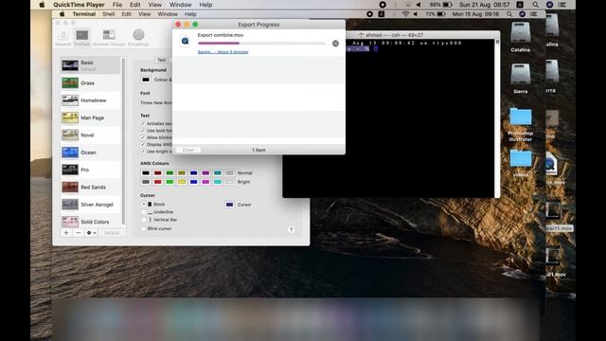Open the Terminal Shell menu
Viewport: 606px width, 341px height.
(x=108, y=14)
